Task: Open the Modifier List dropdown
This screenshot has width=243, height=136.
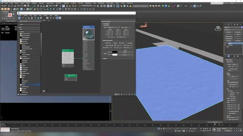Action: [234, 30]
